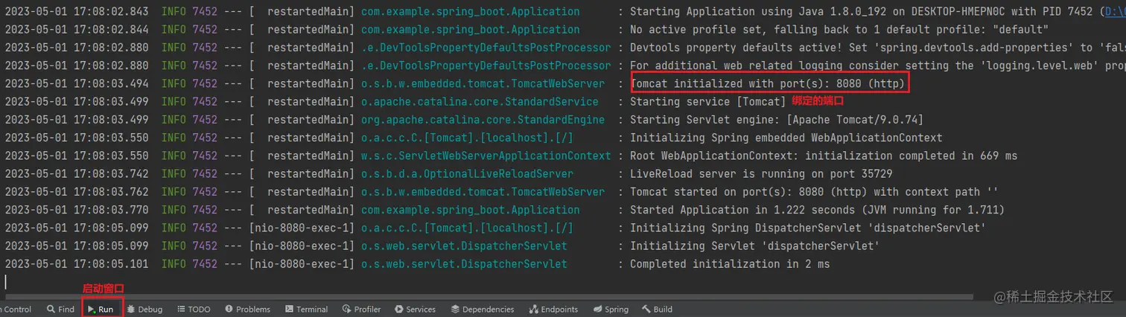This screenshot has height=317, width=1126.
Task: Click the 'No active profile set' log message
Action: click(x=839, y=30)
